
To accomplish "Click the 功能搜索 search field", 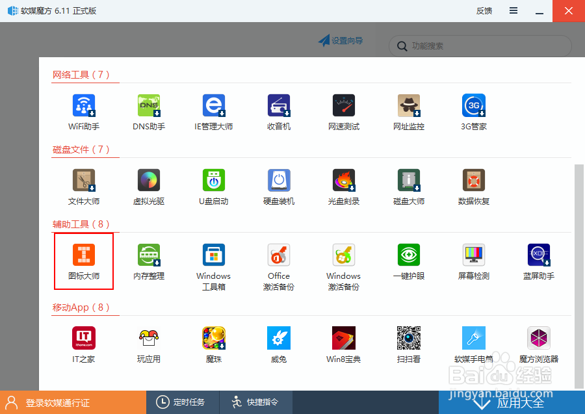I will coord(480,46).
